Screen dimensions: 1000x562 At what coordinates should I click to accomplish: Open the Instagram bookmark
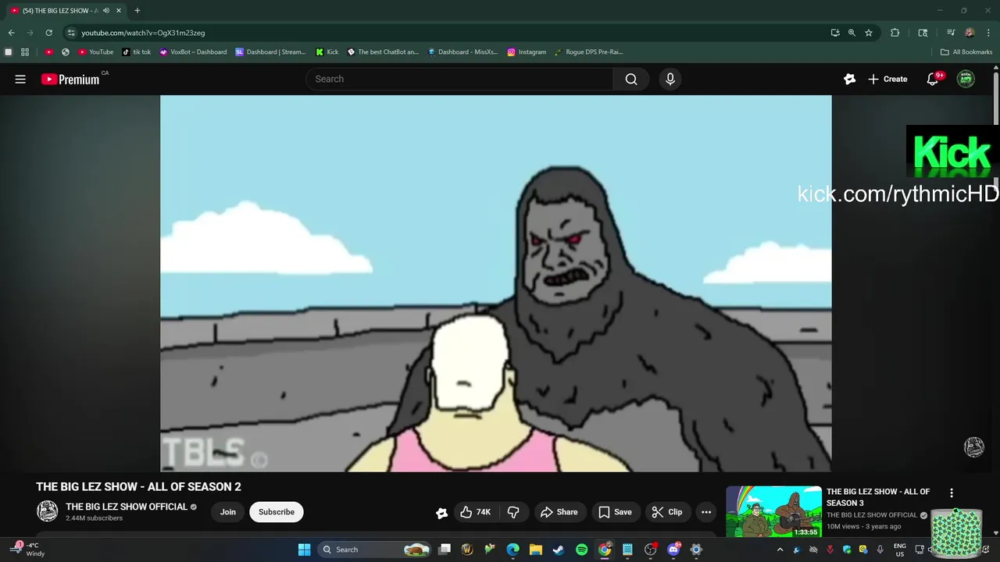[527, 52]
